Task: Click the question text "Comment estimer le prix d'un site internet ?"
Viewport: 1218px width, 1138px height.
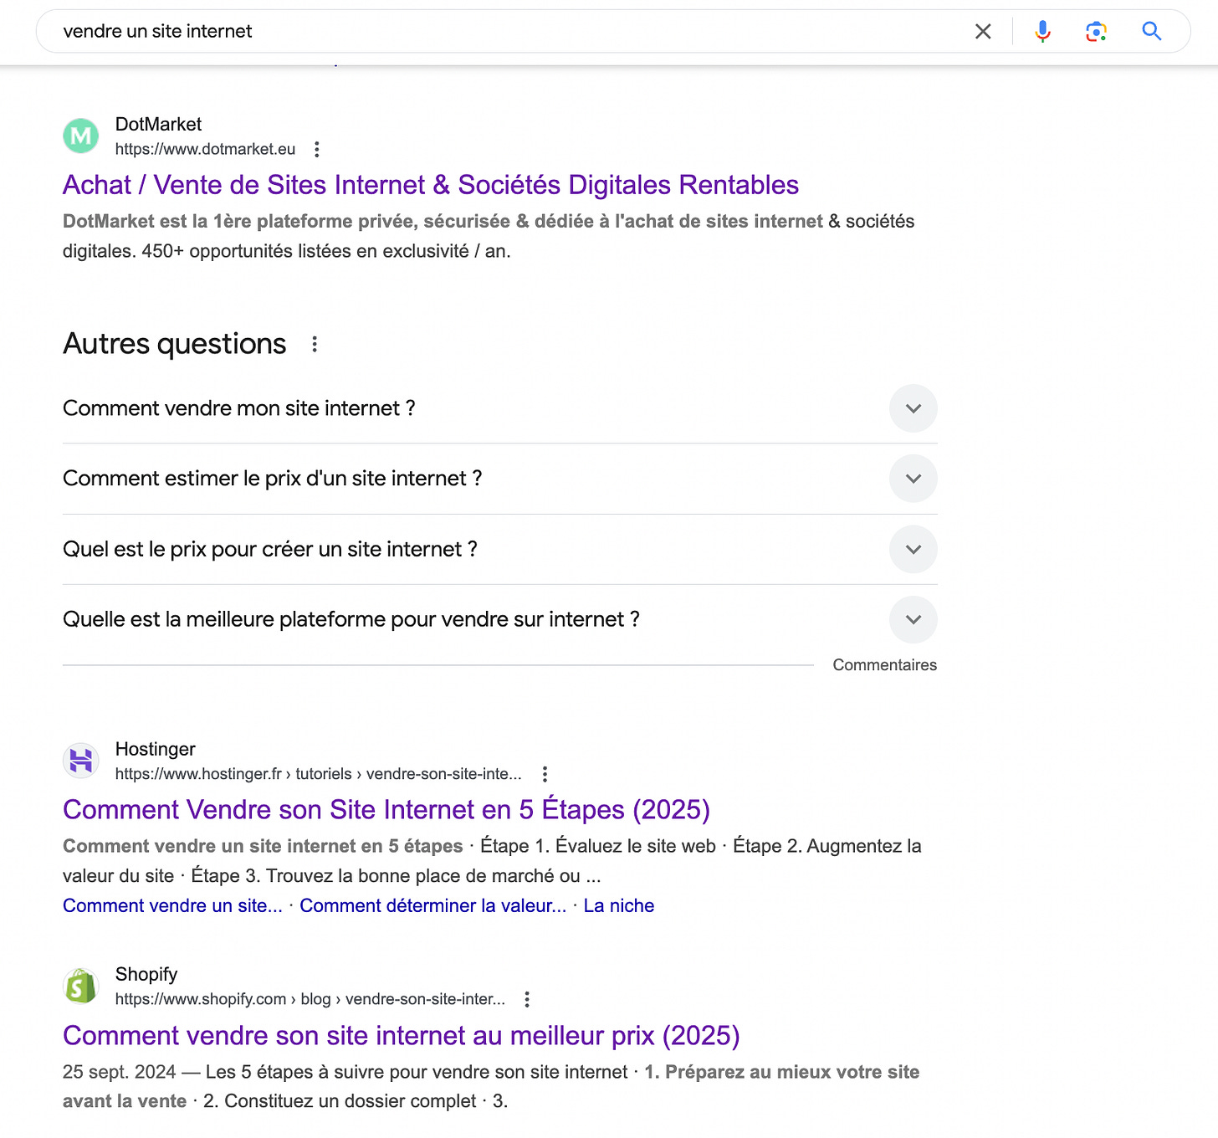Action: (273, 479)
